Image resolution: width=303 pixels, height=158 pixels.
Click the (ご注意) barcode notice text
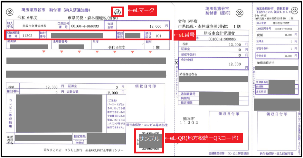[x=116, y=114]
